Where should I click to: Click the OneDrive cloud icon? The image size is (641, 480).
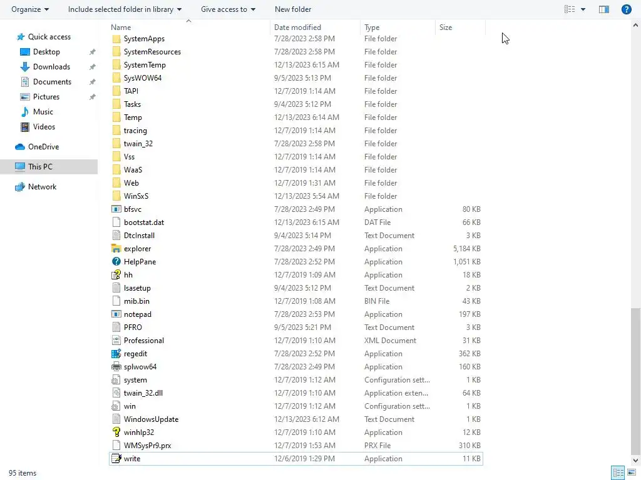20,146
